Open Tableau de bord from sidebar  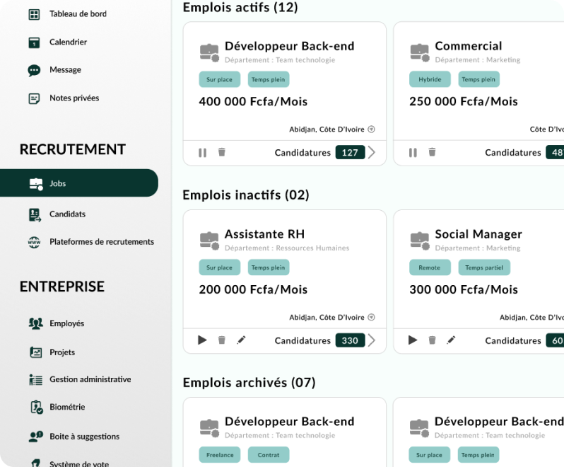[78, 14]
